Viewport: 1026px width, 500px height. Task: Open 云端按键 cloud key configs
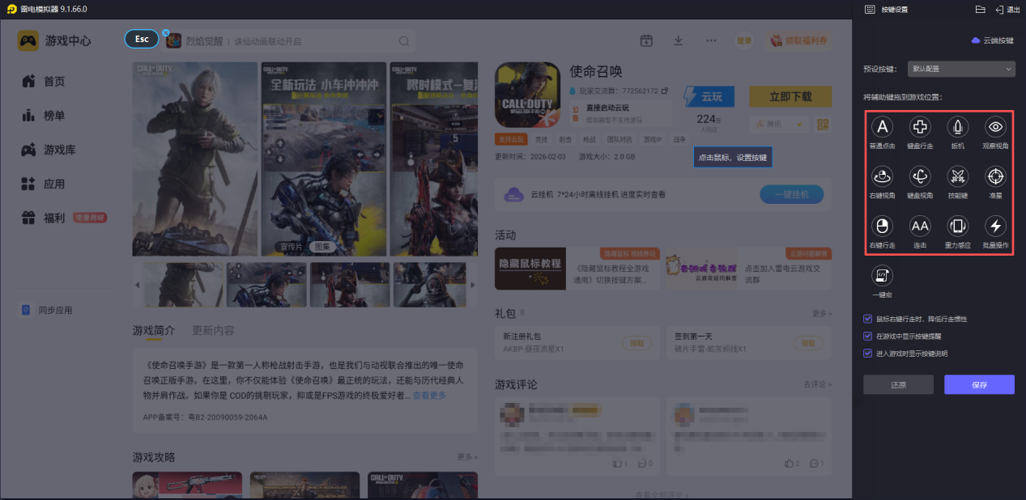pos(992,40)
